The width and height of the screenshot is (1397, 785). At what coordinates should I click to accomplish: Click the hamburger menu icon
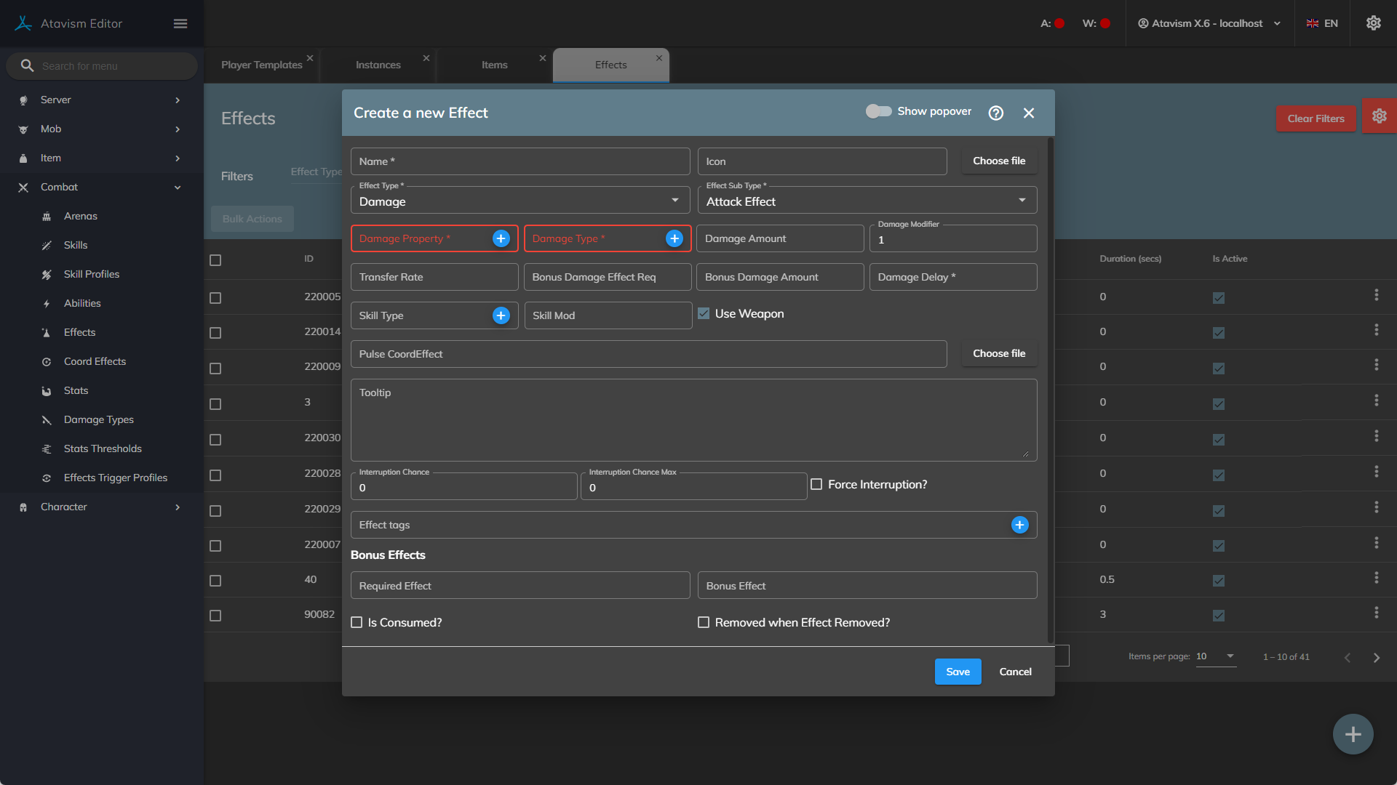tap(180, 23)
